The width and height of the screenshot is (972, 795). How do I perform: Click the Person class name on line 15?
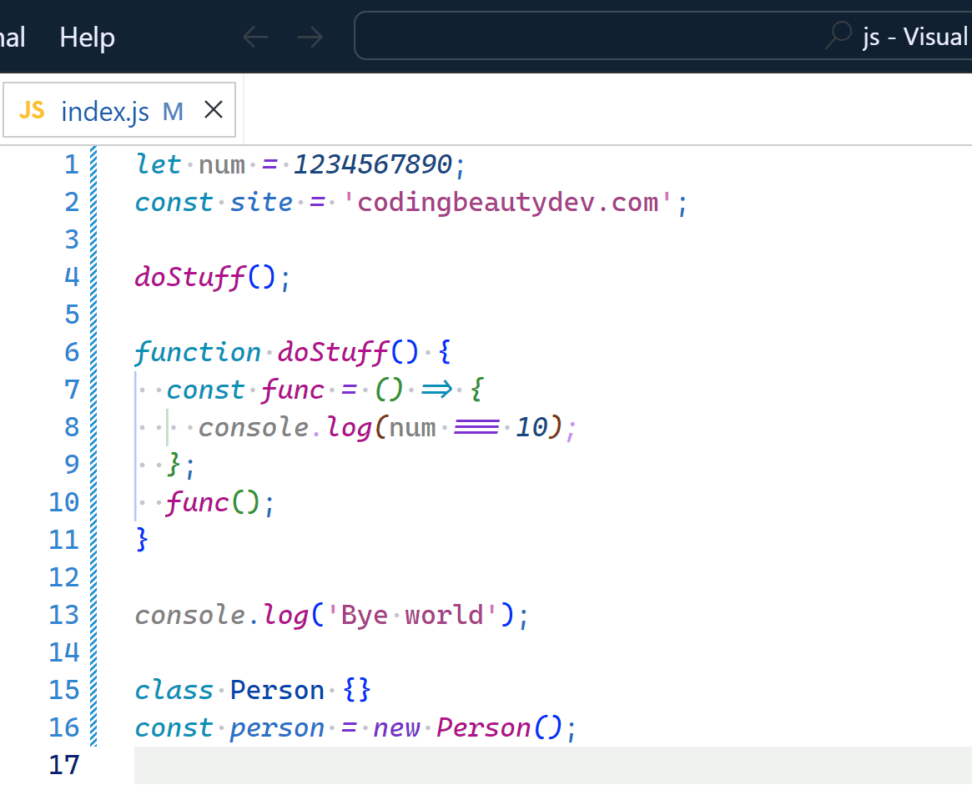point(277,690)
